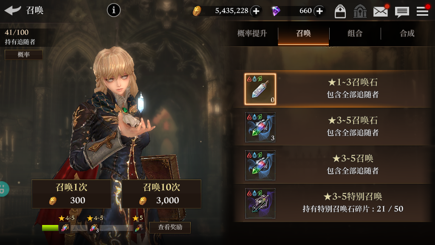
Task: Open the chat bubble icon
Action: pyautogui.click(x=402, y=12)
